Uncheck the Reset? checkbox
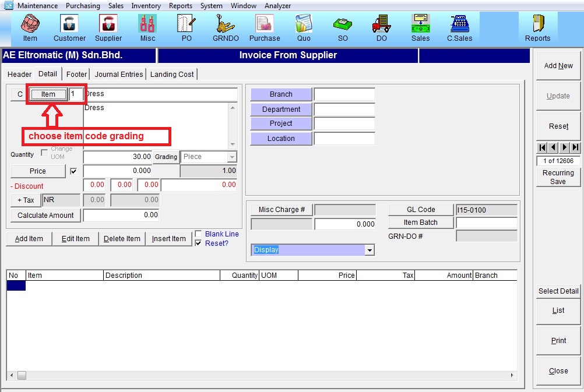Viewport: 584px width, 392px height. click(199, 243)
